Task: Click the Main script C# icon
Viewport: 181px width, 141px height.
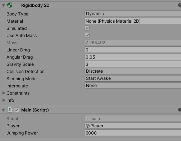Action: click(x=10, y=110)
